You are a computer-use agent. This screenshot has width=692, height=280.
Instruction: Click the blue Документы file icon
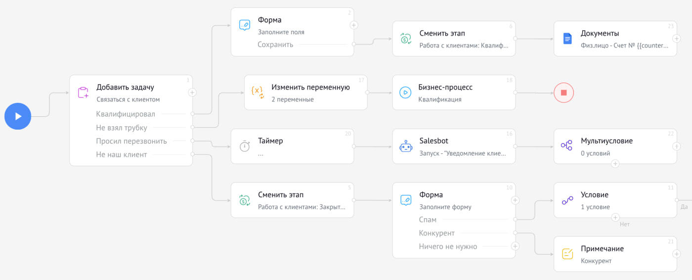tap(567, 39)
